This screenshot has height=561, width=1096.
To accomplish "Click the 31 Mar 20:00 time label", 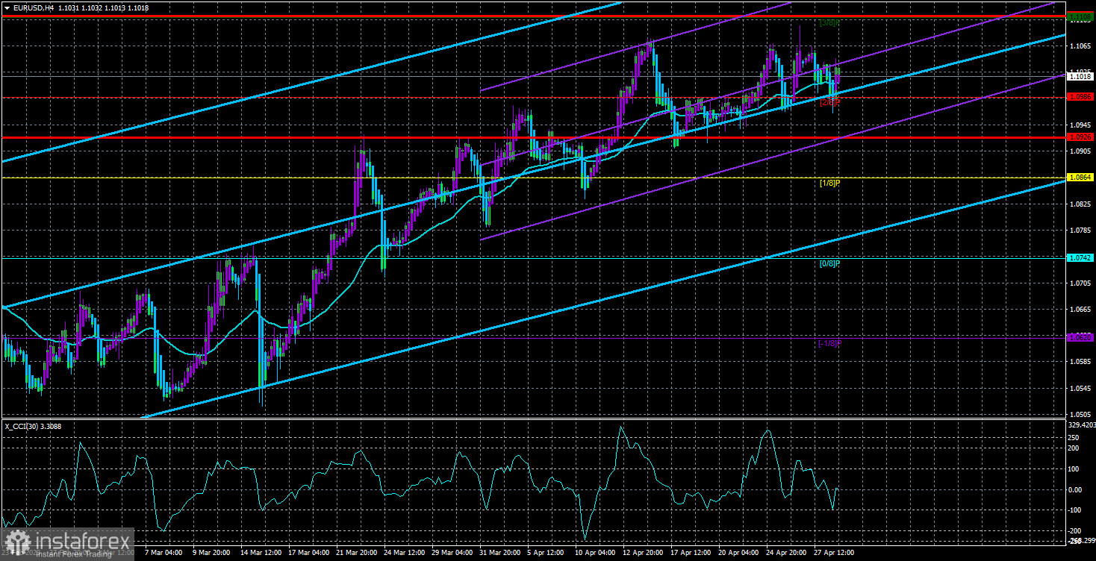I will coord(500,553).
